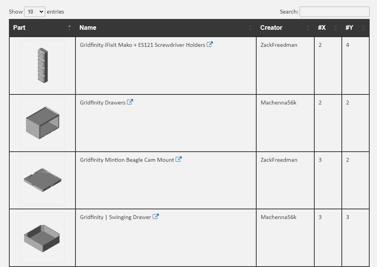Screen dimensions: 377x267
Task: Click ZackFreedman in the Screwdriver Holders row
Action: [279, 45]
